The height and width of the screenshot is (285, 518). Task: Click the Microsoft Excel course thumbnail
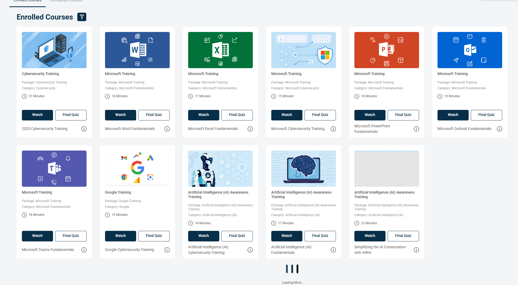[x=220, y=50]
